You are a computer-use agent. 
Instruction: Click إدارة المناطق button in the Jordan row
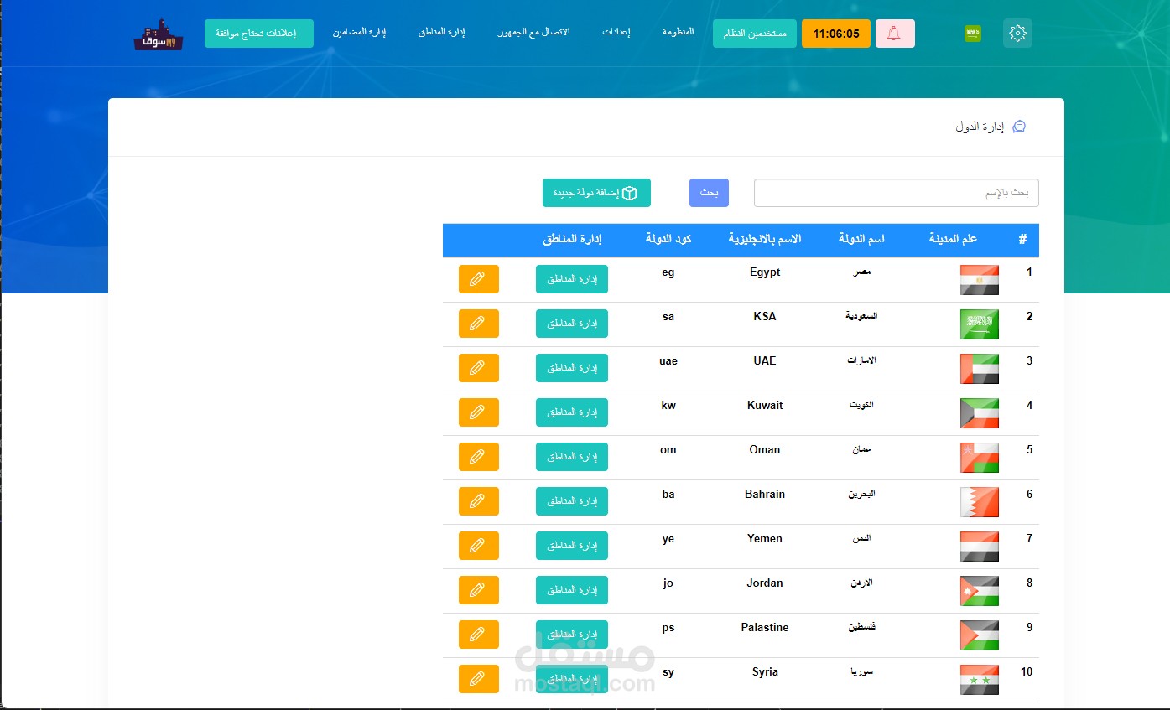[x=572, y=590]
